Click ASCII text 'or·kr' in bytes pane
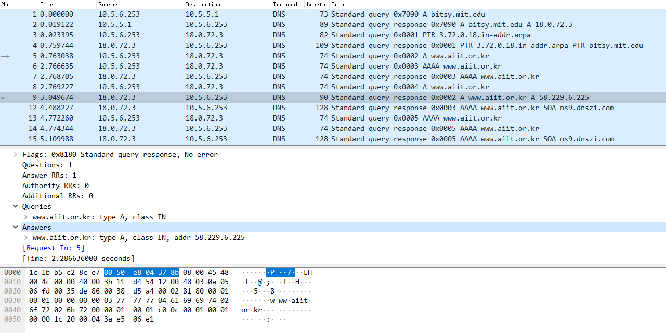Image resolution: width=666 pixels, height=333 pixels. [x=252, y=310]
